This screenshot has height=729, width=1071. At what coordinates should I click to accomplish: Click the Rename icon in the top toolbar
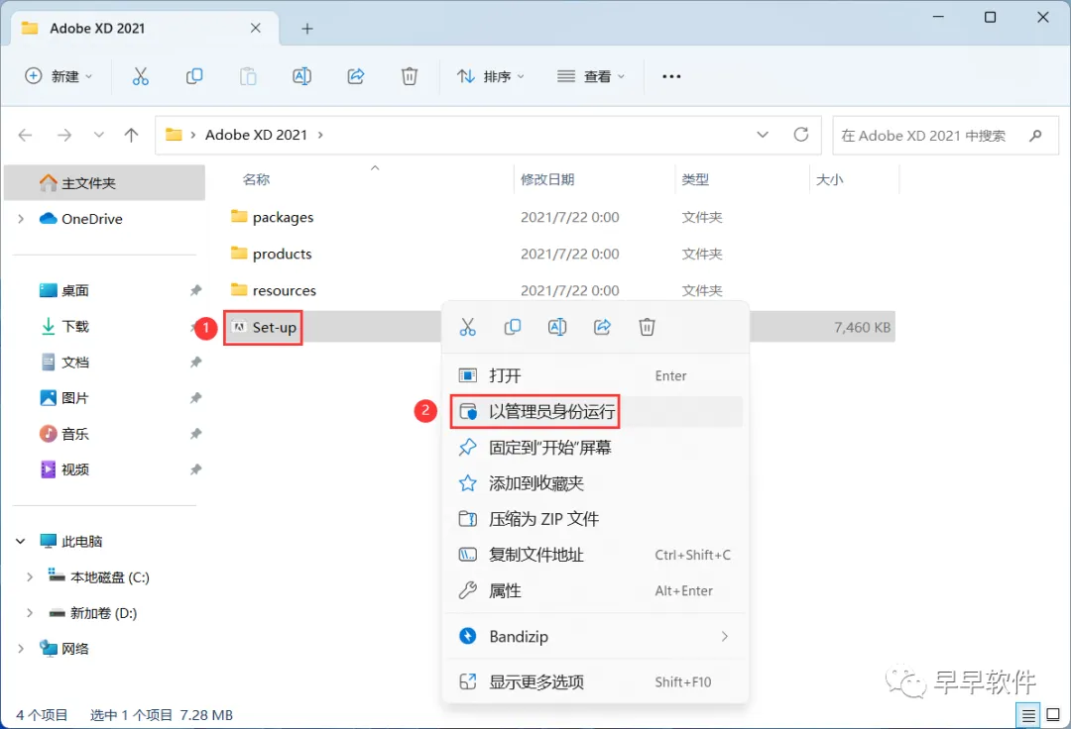coord(301,76)
